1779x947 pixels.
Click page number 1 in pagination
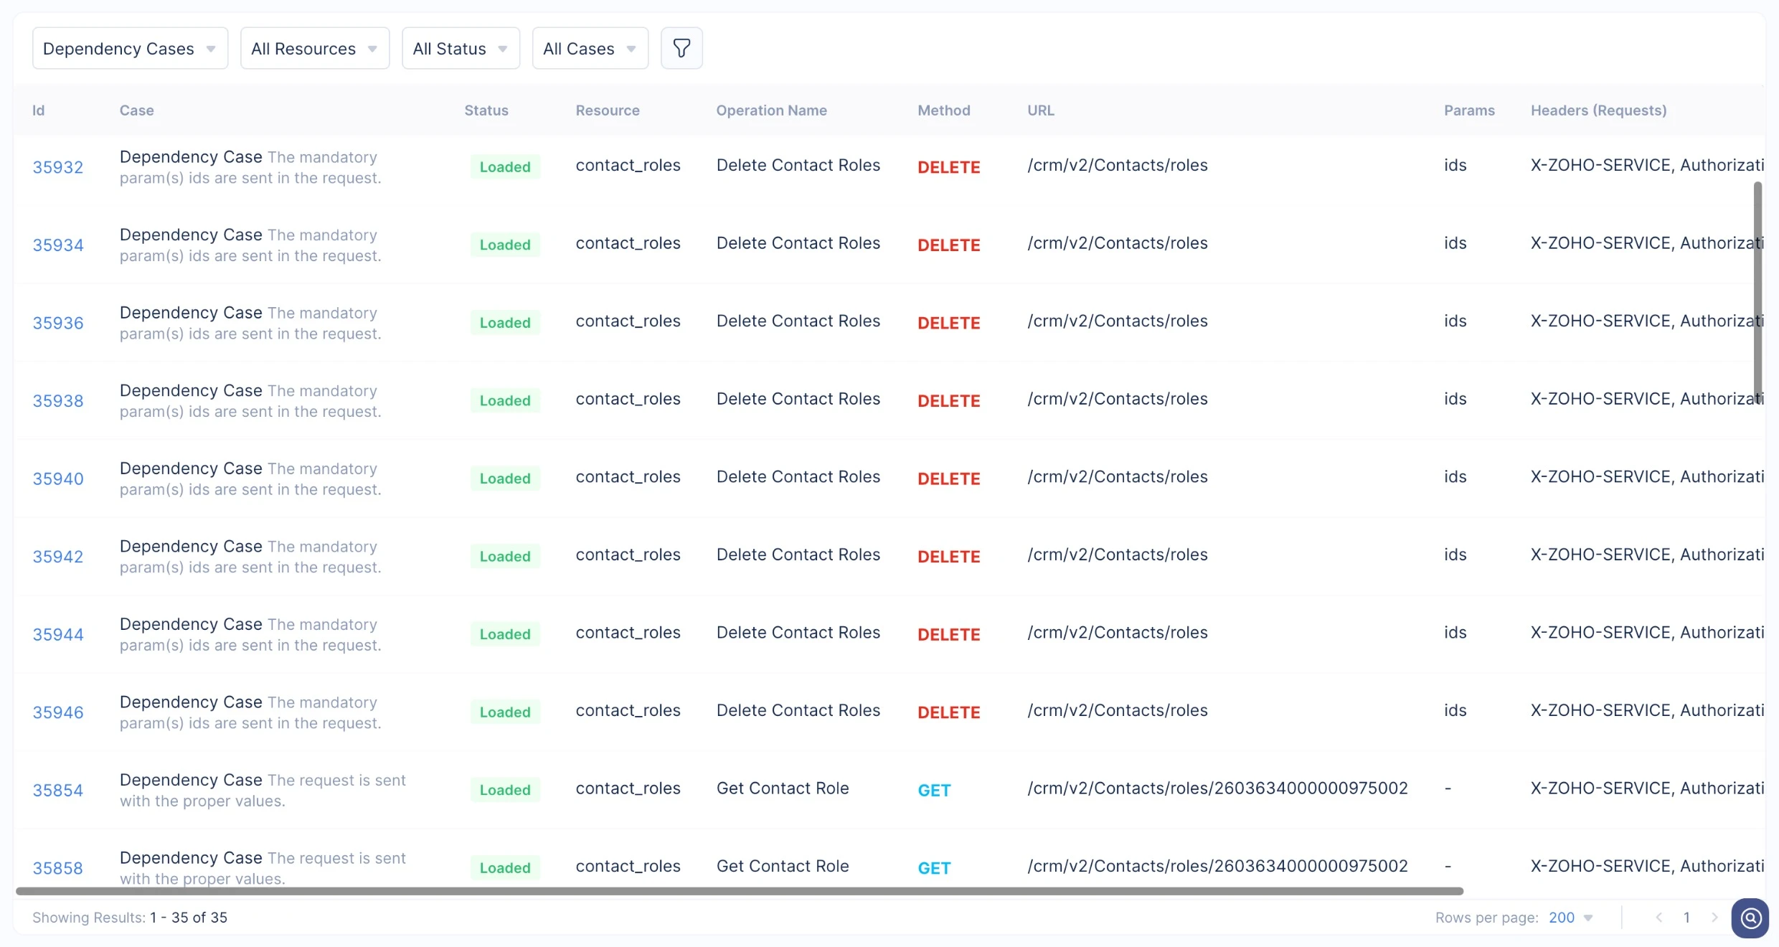1686,918
